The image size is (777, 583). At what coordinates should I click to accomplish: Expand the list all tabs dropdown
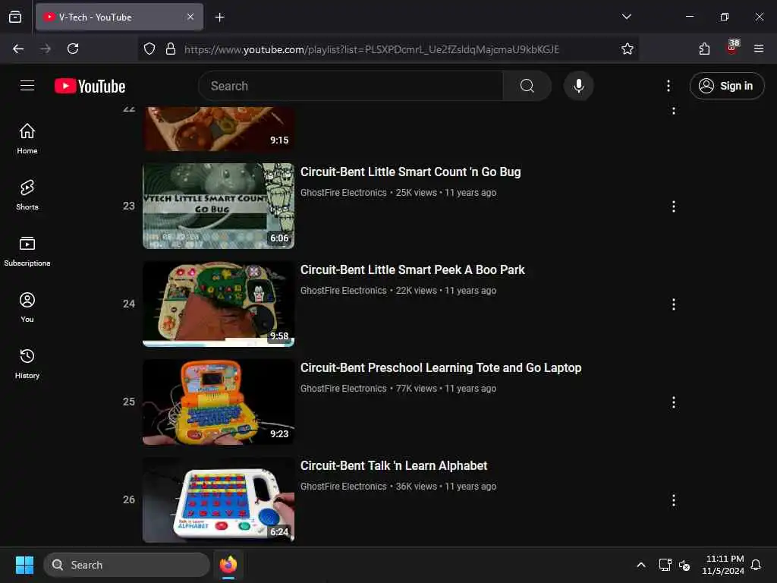626,17
